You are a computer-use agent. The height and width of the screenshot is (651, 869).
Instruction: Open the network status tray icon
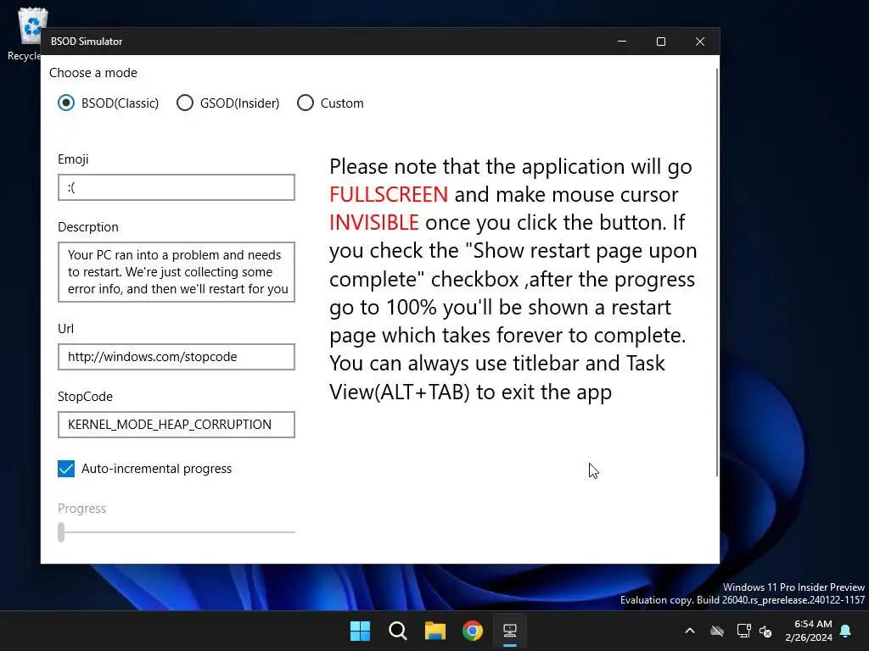click(743, 631)
